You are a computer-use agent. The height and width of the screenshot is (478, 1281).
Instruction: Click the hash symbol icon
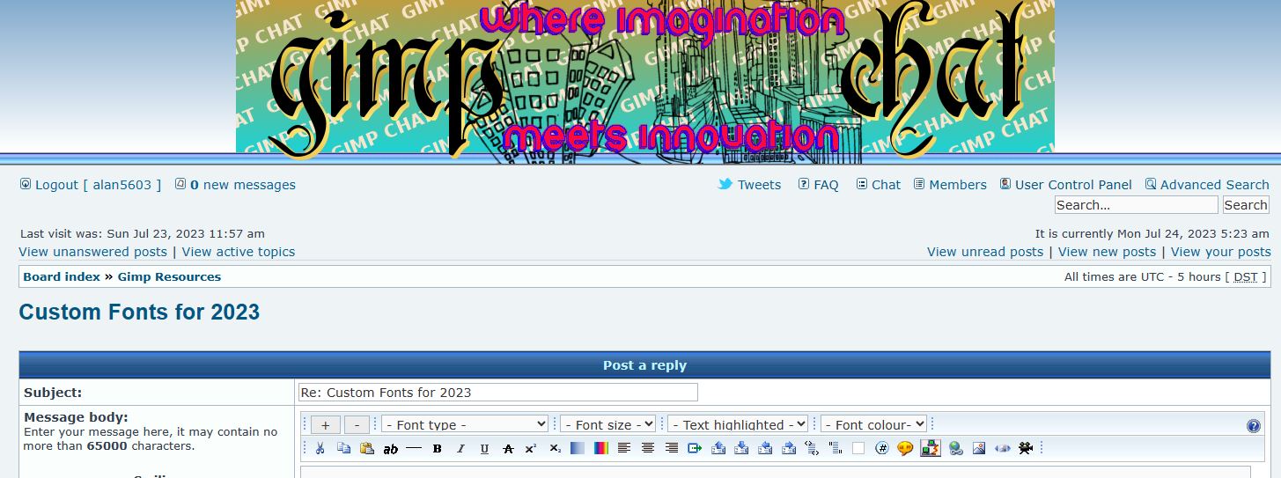tap(882, 448)
